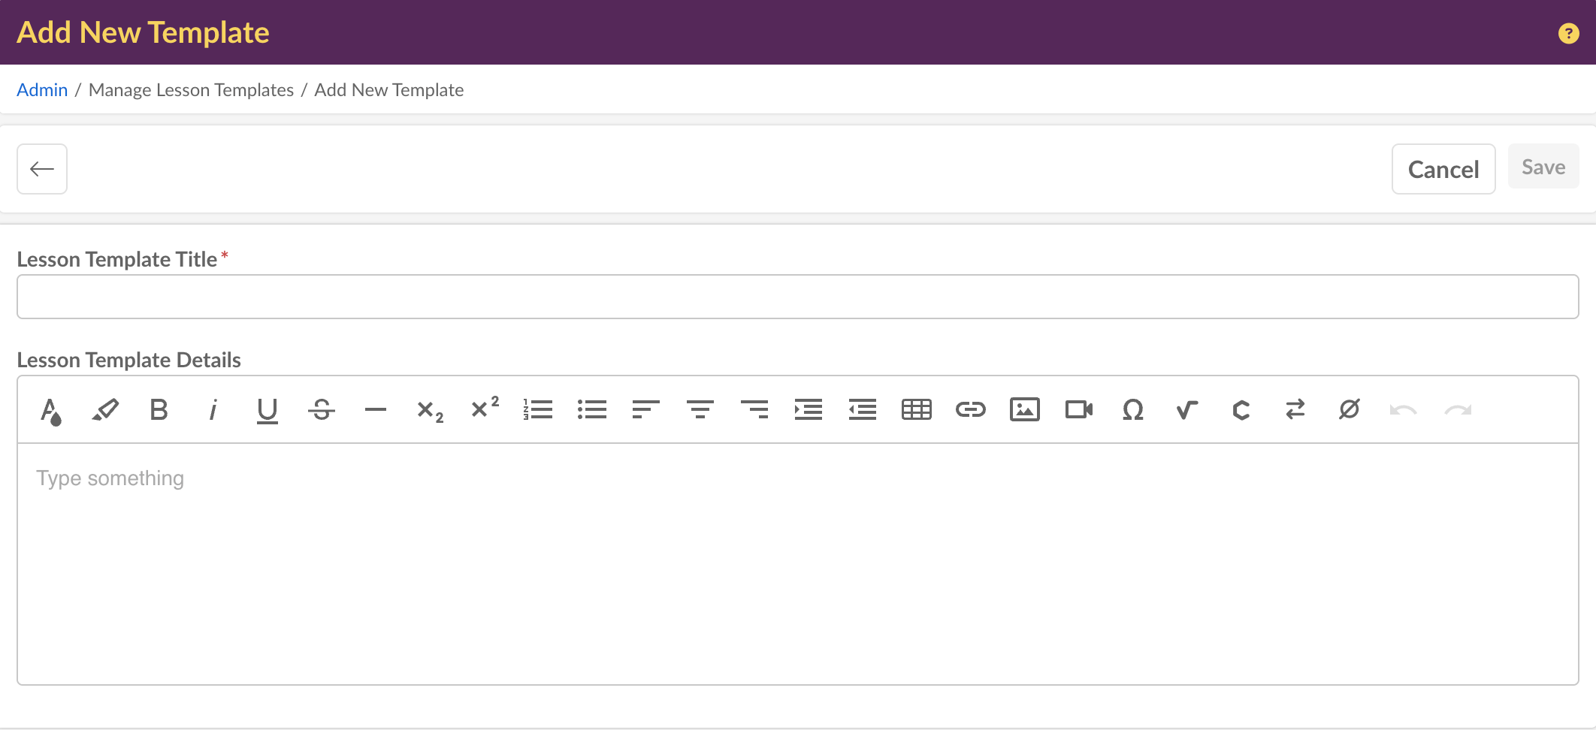
Task: Click the Save button
Action: point(1543,167)
